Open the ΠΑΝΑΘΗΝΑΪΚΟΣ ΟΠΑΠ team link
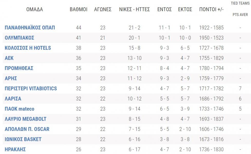 pos(30,28)
